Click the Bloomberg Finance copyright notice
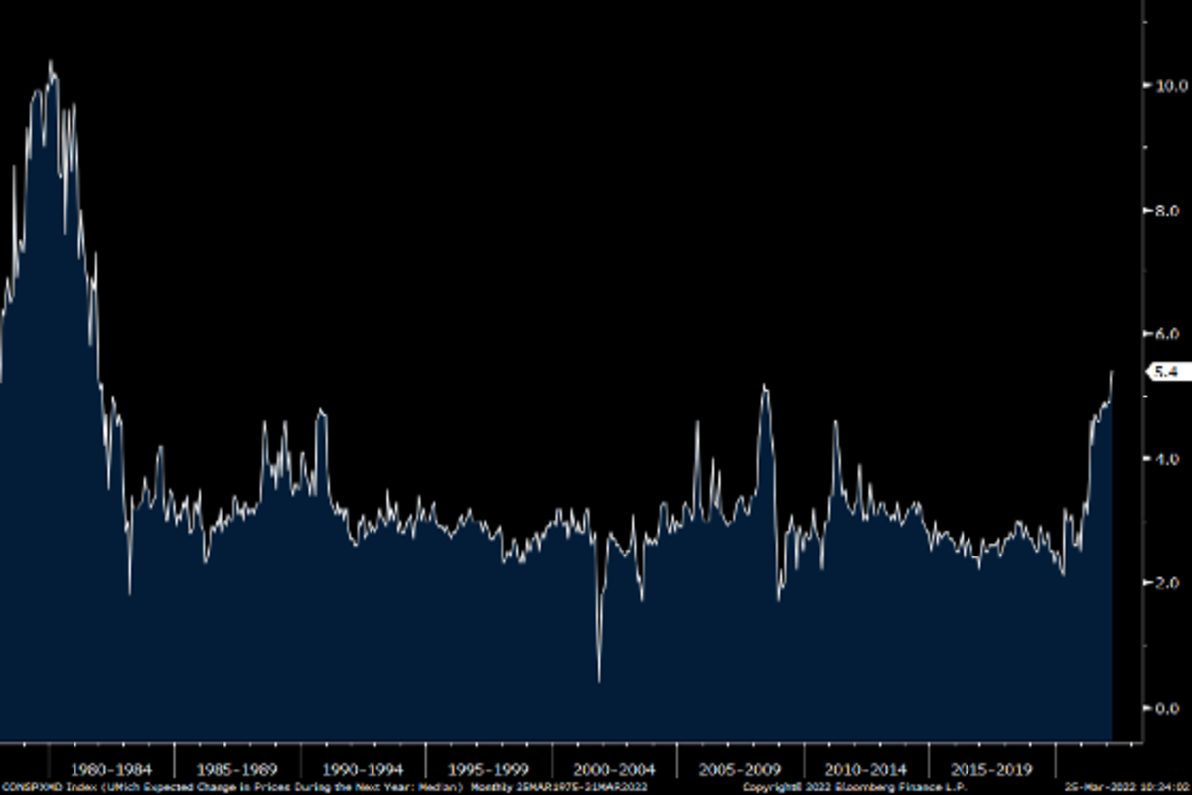 853,786
